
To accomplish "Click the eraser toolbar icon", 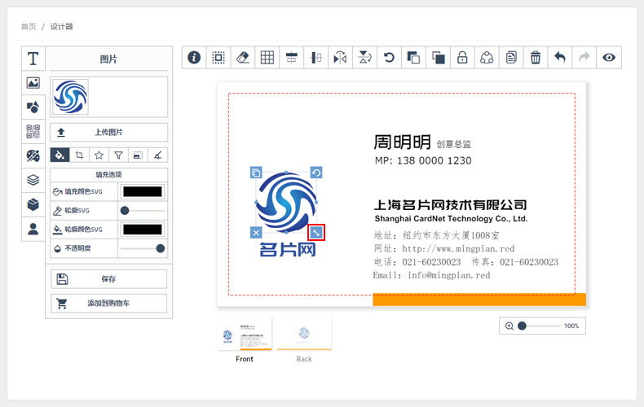I will click(243, 58).
